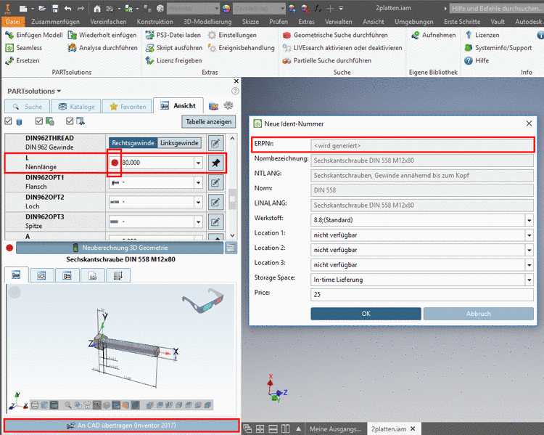Click the undo arrow in toolbar

[68, 8]
